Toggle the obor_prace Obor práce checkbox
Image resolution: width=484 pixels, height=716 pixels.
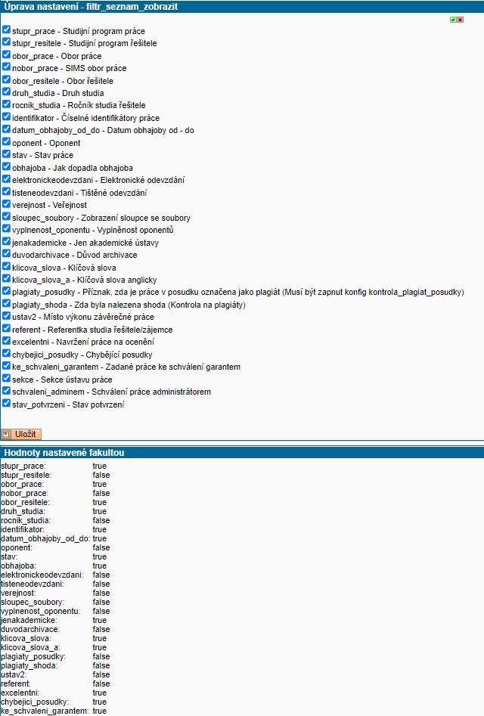click(x=6, y=55)
